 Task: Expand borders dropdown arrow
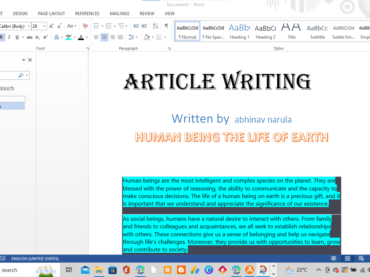(165, 37)
